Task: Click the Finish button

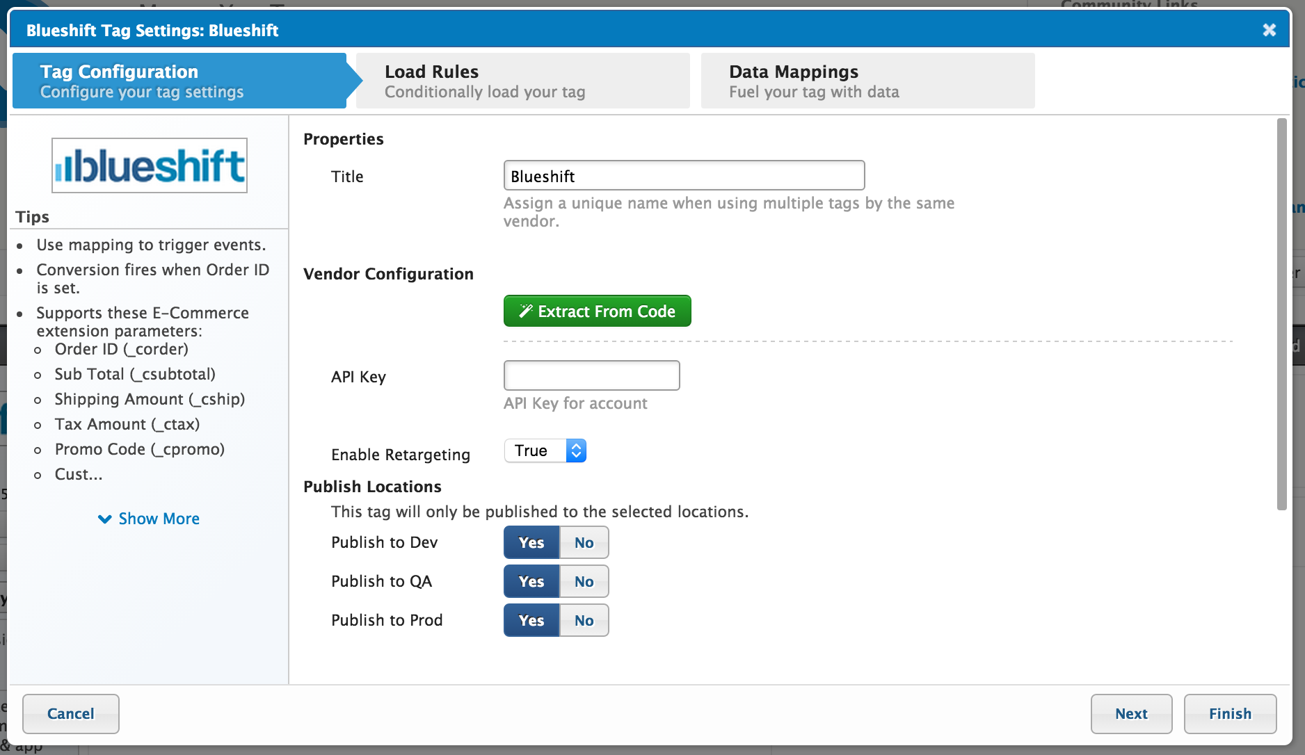Action: (x=1230, y=713)
